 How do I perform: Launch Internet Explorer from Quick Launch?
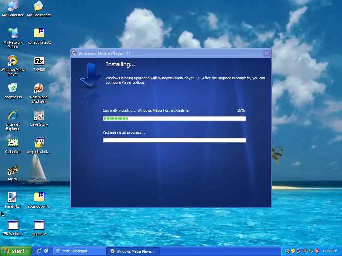(x=39, y=251)
